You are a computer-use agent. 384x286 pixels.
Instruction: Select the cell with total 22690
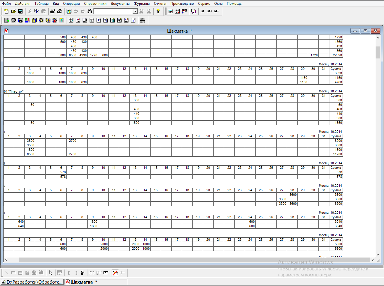pyautogui.click(x=336, y=55)
